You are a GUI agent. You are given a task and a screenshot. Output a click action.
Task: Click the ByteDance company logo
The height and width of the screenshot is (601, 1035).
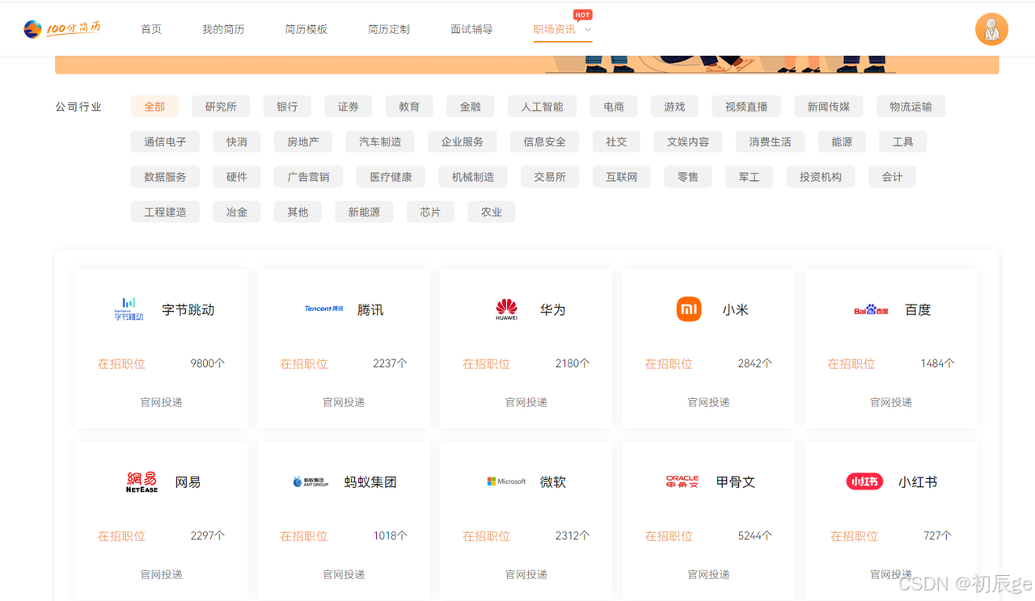click(x=129, y=309)
